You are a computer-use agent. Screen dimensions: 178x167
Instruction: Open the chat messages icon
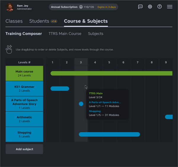140,7
